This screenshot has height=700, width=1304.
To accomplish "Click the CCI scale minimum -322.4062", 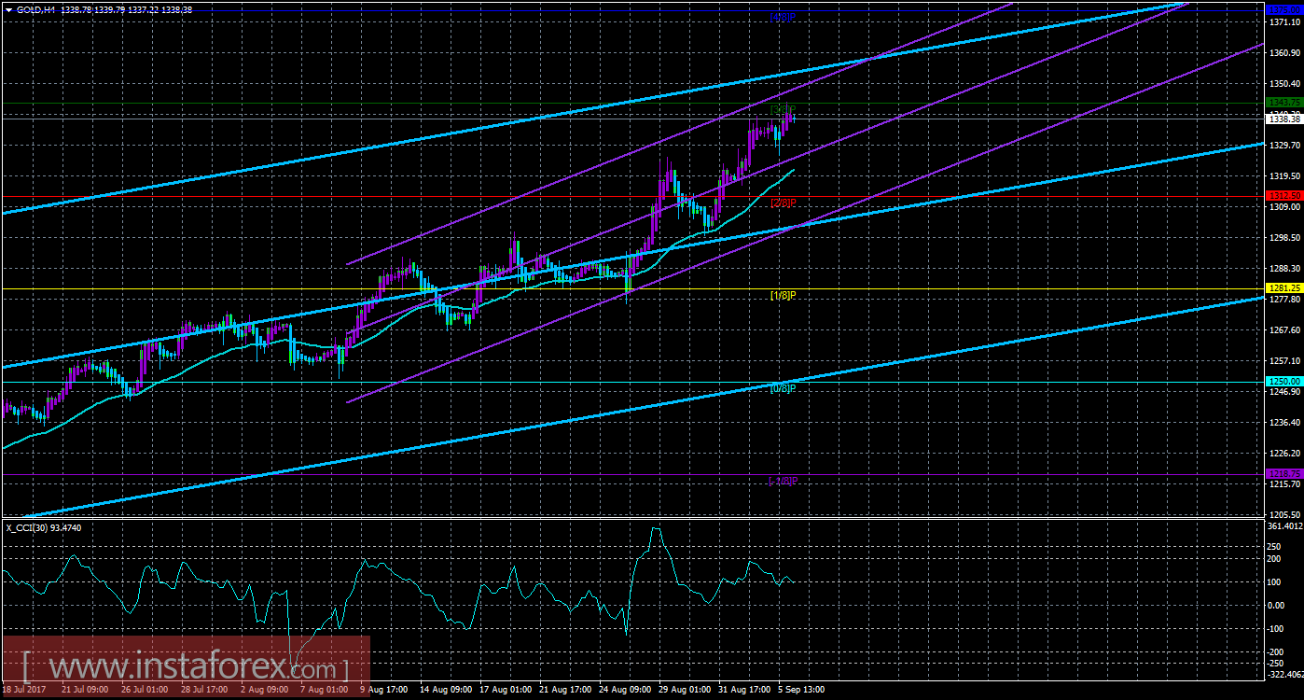I will point(1283,674).
